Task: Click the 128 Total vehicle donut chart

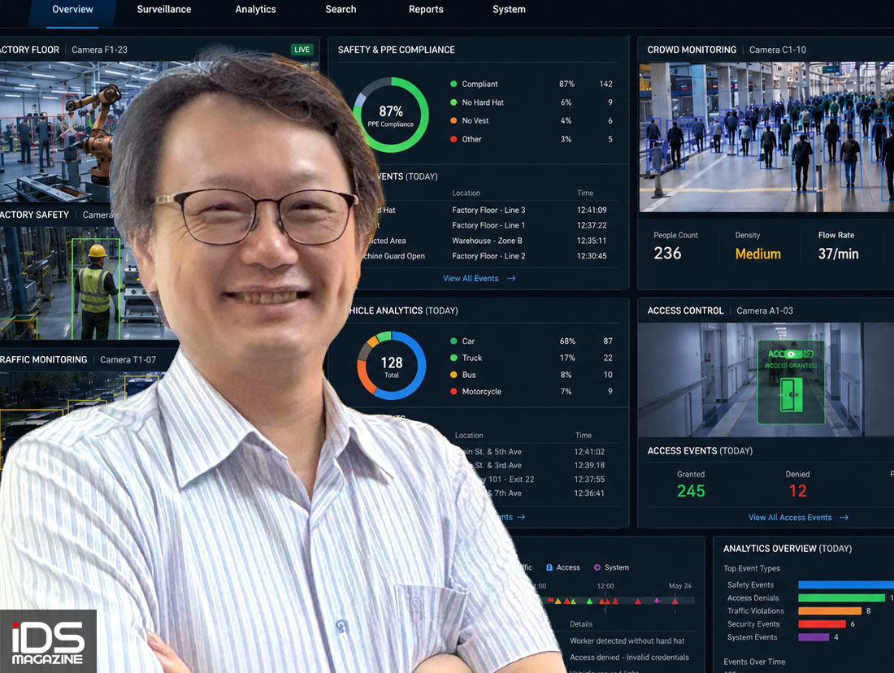Action: (x=392, y=366)
